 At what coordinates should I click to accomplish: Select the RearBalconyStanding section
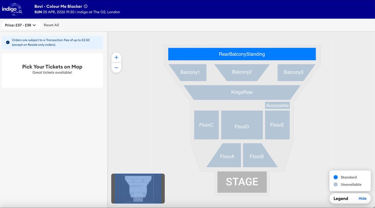242,54
